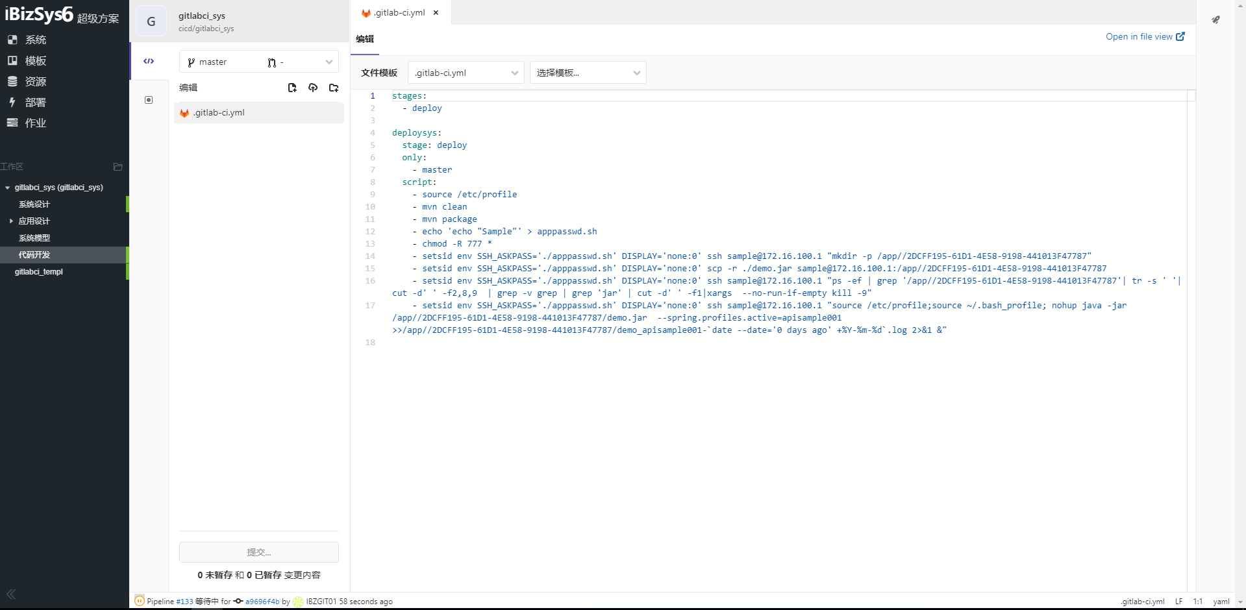Expand the 应用设计 tree node
This screenshot has height=610, width=1246.
(11, 221)
